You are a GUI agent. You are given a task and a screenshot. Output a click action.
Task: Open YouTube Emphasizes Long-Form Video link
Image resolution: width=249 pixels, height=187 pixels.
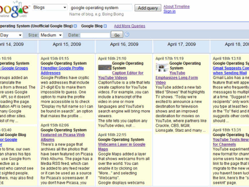(177, 78)
